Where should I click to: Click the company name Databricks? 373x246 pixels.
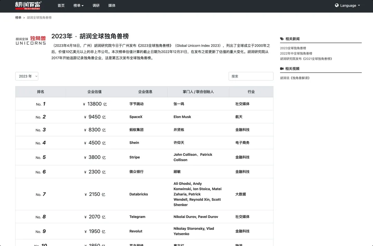[139, 194]
